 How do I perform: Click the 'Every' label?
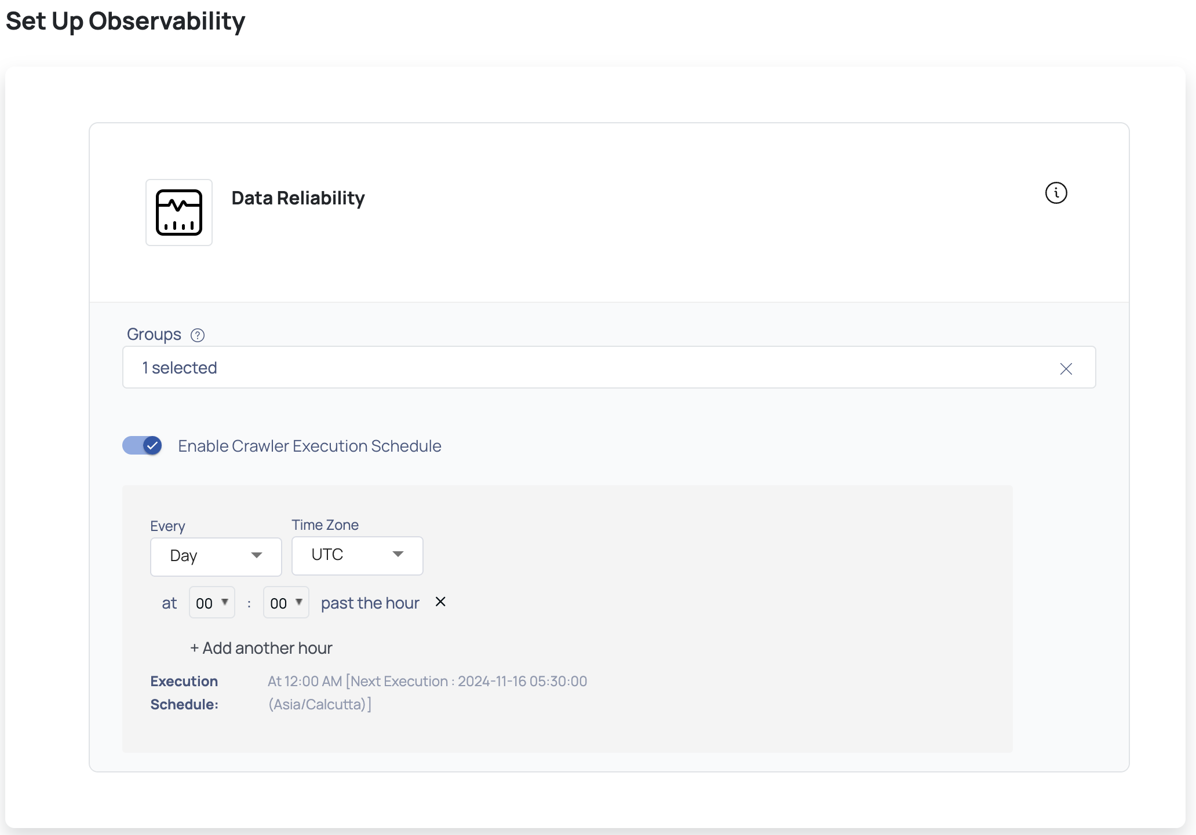pos(167,526)
